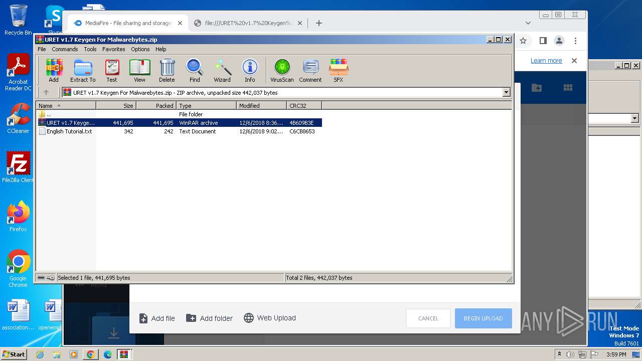Open the File menu
The width and height of the screenshot is (642, 361).
point(42,49)
